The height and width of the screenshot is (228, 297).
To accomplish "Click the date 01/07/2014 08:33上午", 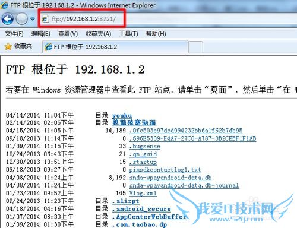I will (40, 217).
